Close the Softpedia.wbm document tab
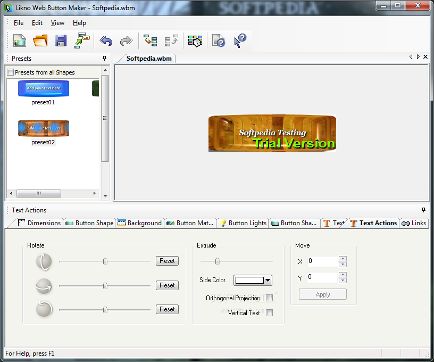The height and width of the screenshot is (362, 434). [425, 57]
